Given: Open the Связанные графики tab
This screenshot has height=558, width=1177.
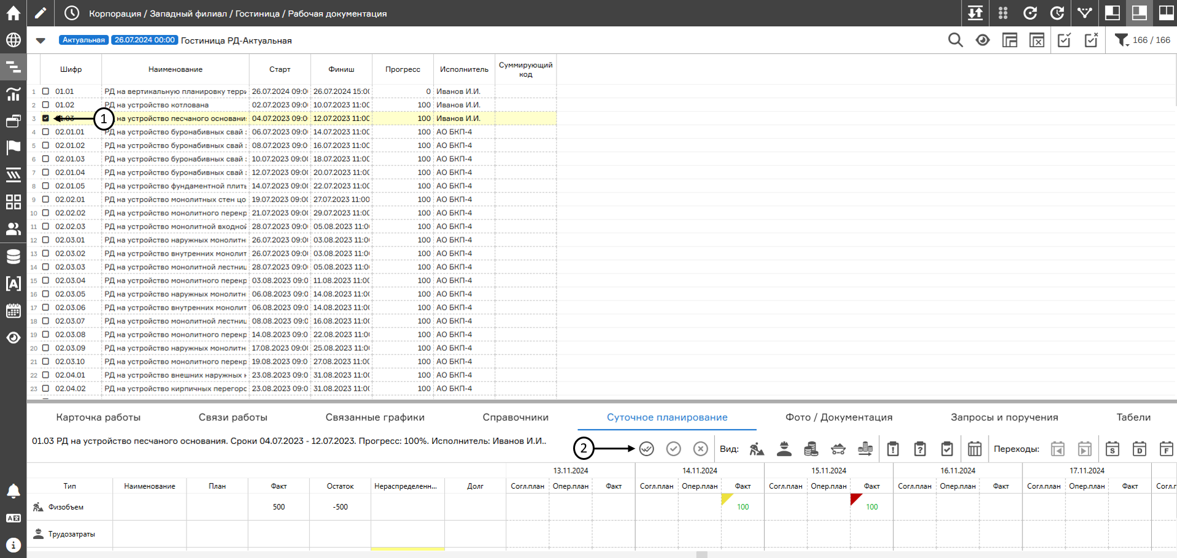Looking at the screenshot, I should (375, 417).
